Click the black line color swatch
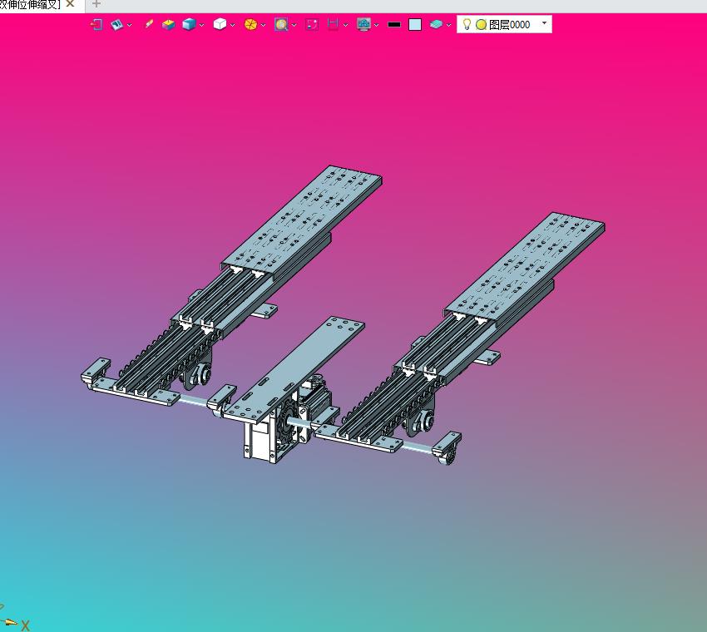707x632 pixels. click(394, 25)
